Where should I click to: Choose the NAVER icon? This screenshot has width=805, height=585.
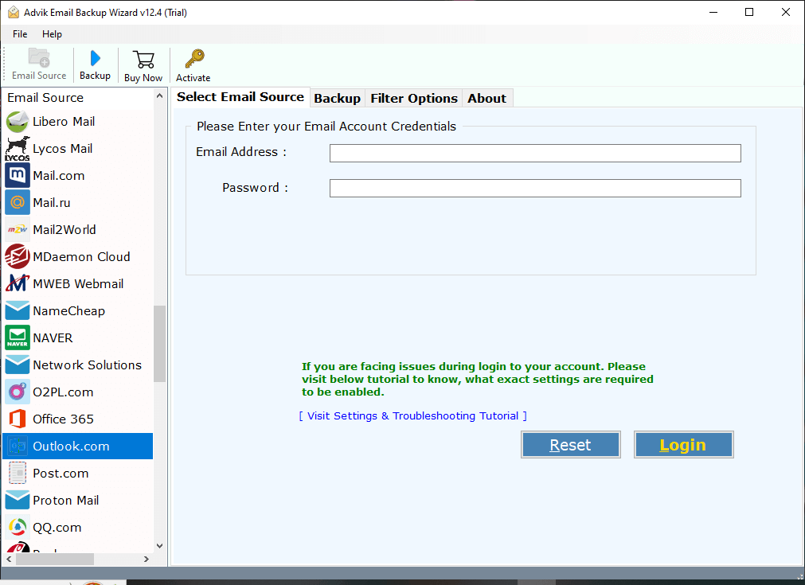pyautogui.click(x=18, y=337)
